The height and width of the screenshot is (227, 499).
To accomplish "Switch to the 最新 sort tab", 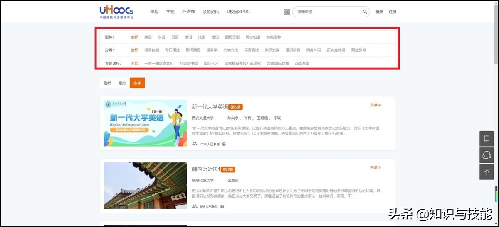I will pos(107,83).
